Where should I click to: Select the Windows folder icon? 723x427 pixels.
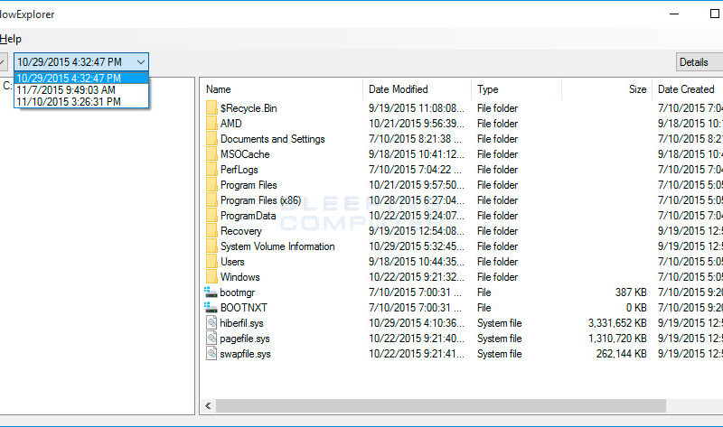pos(211,277)
